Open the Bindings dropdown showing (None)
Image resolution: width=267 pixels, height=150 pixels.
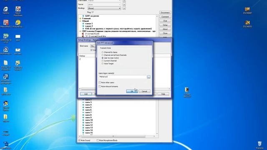(x=104, y=8)
